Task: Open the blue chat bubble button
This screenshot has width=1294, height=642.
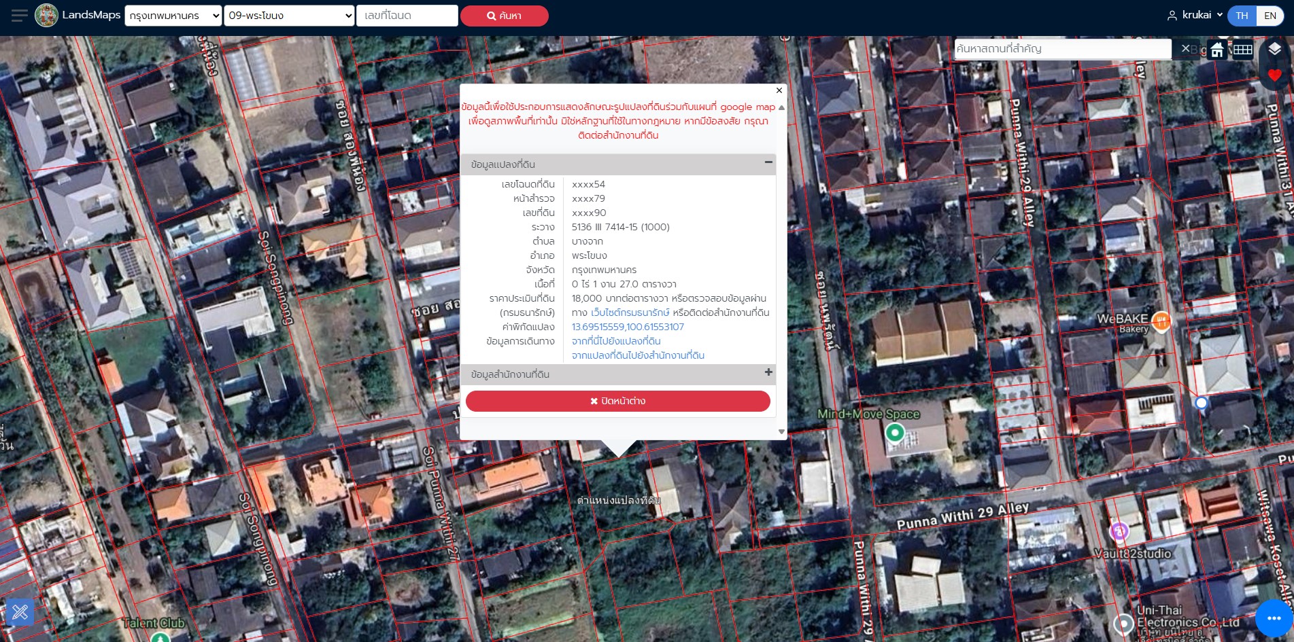Action: point(1274,618)
